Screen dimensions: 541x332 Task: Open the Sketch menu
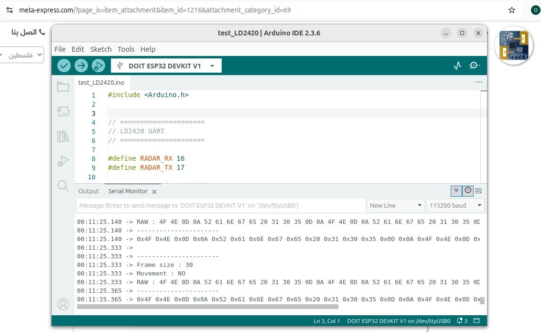[x=101, y=49]
